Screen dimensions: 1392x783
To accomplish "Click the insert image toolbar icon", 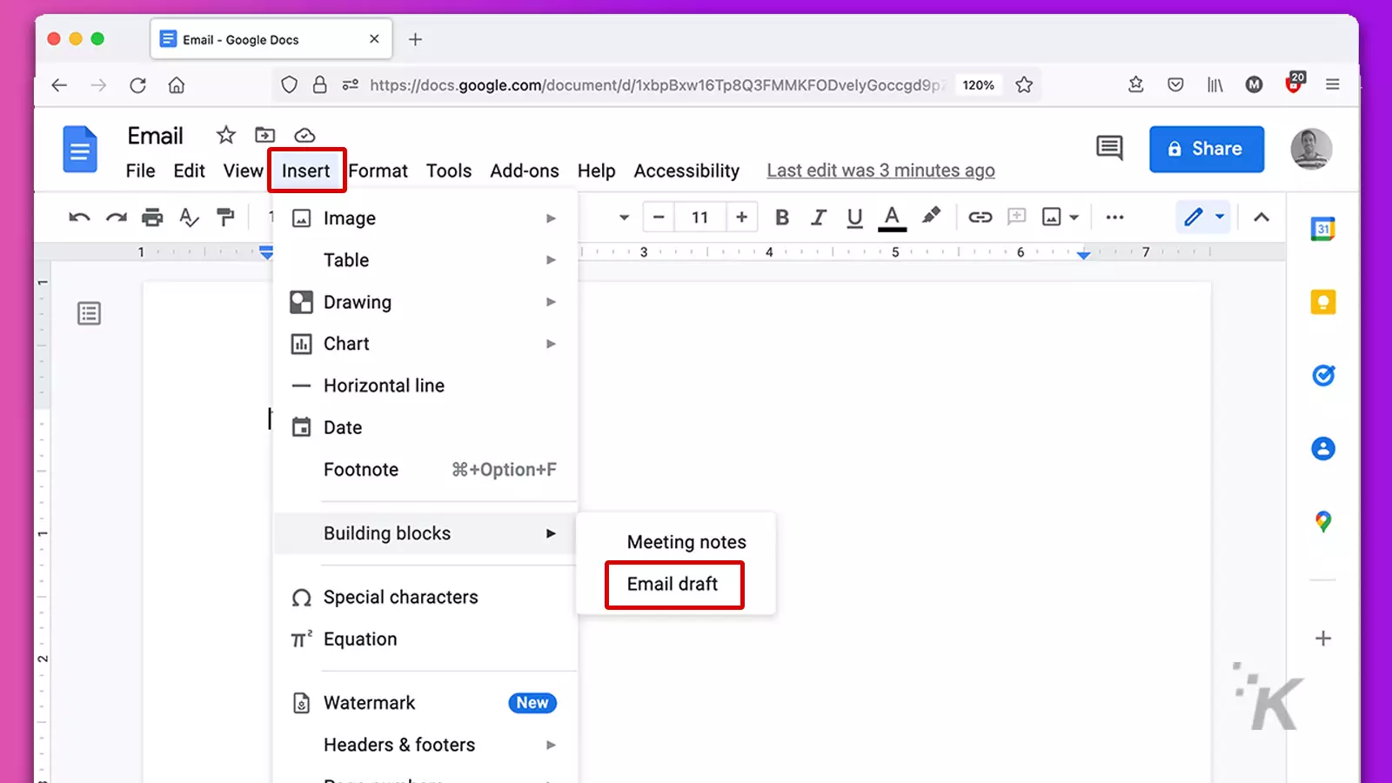I will tap(1051, 217).
